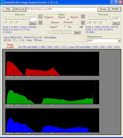Select the Channel display radio button

[x=61, y=20]
